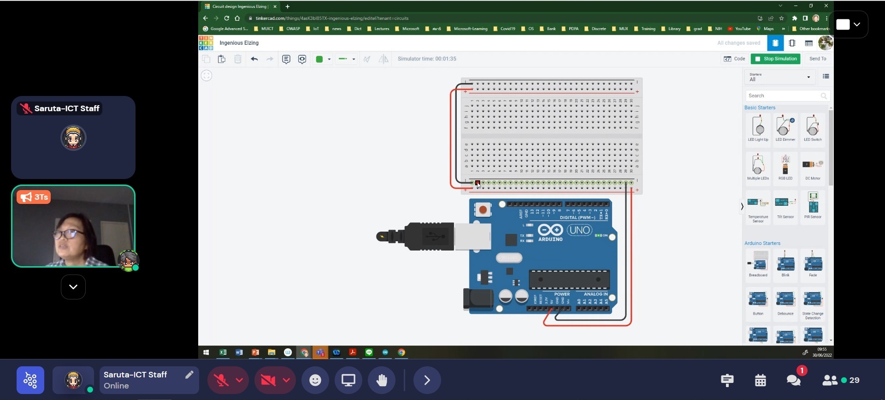Click the paste clipboard icon
The width and height of the screenshot is (885, 400).
coord(222,59)
